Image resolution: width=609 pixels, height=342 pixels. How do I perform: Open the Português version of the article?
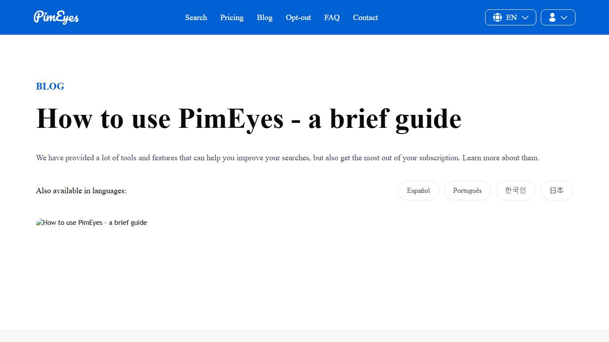tap(467, 191)
